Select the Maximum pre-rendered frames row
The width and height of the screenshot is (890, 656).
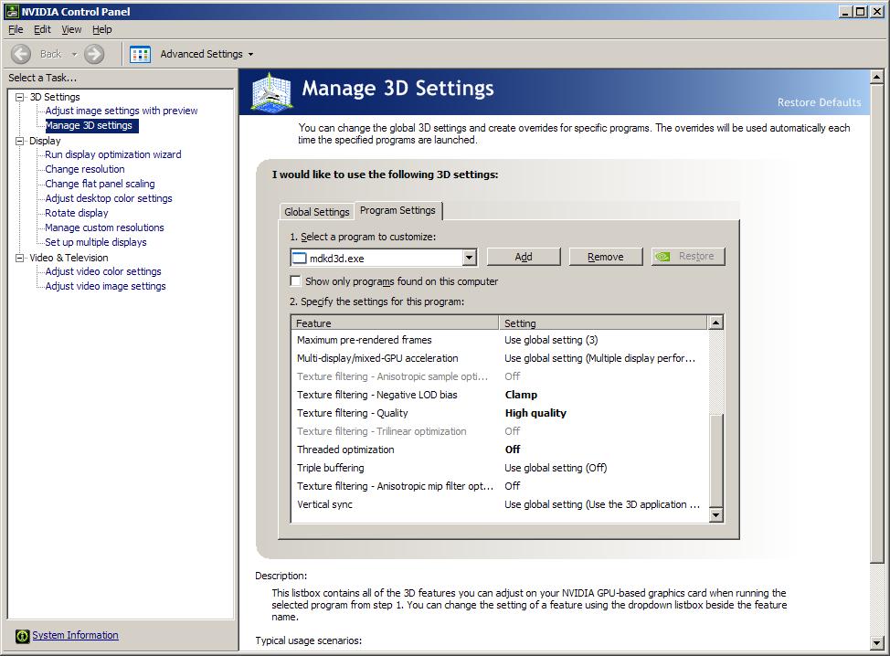click(x=500, y=340)
